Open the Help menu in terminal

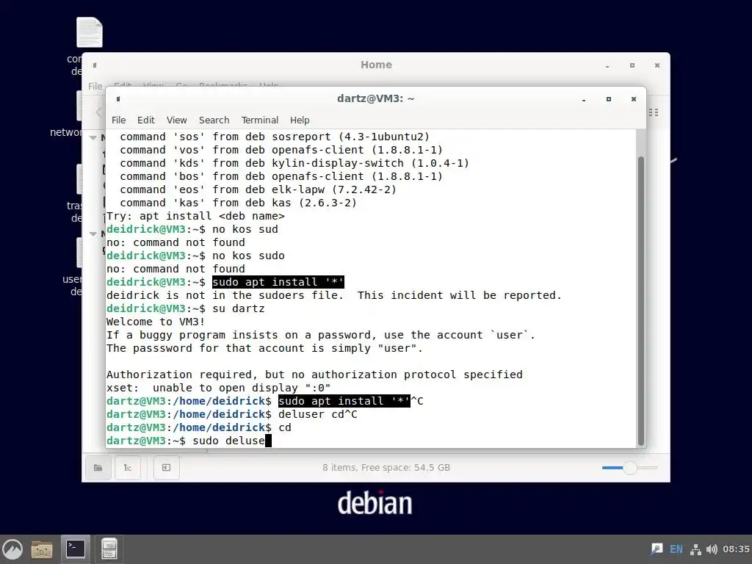point(300,120)
